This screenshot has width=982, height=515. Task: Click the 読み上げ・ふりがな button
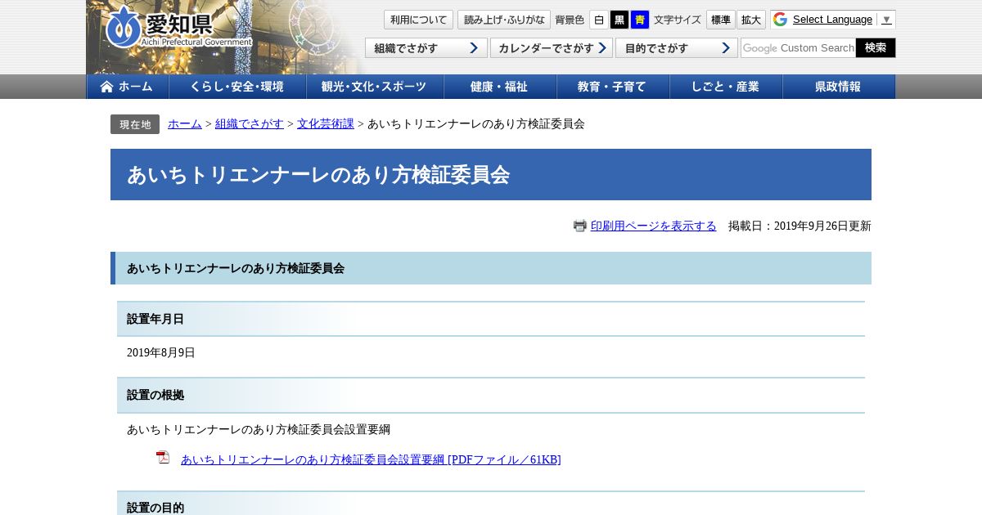coord(504,20)
